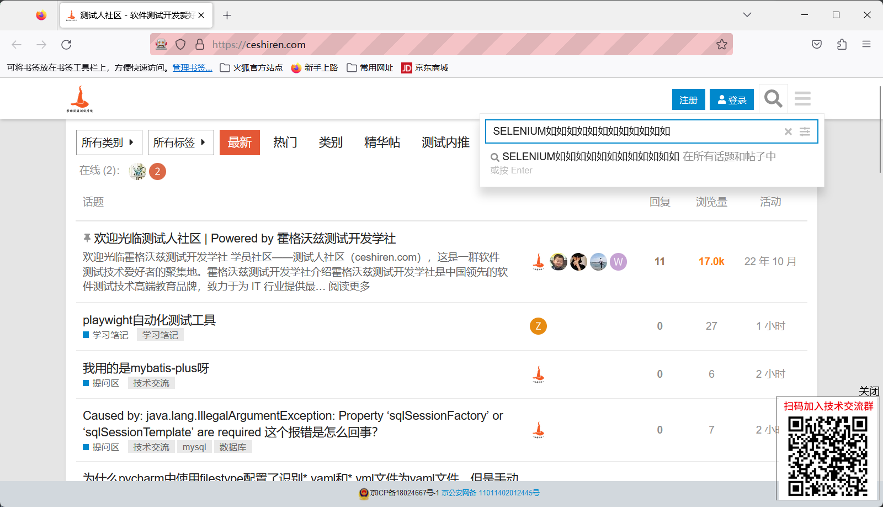Click the site logo in header
Screen dimensions: 883x507
[x=80, y=99]
